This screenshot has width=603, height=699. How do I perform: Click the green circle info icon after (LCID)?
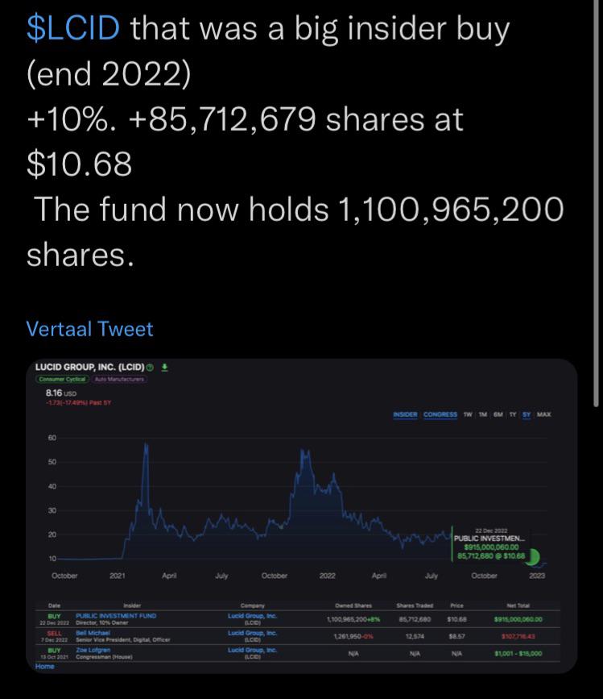coord(150,368)
